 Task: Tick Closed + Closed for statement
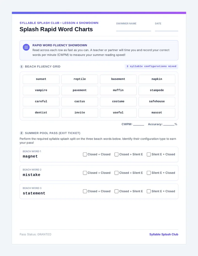point(85,191)
